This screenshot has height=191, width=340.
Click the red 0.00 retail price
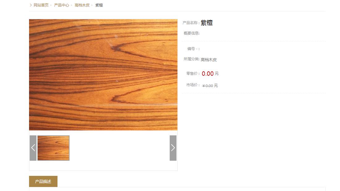click(208, 74)
